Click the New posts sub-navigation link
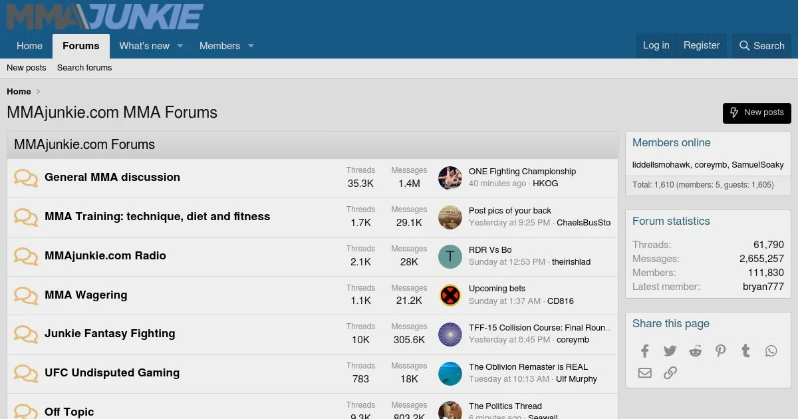The height and width of the screenshot is (419, 798). [x=27, y=68]
